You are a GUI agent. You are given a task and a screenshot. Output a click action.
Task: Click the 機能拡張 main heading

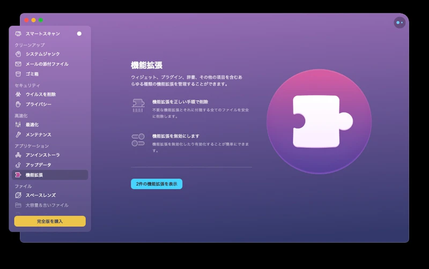pos(146,65)
